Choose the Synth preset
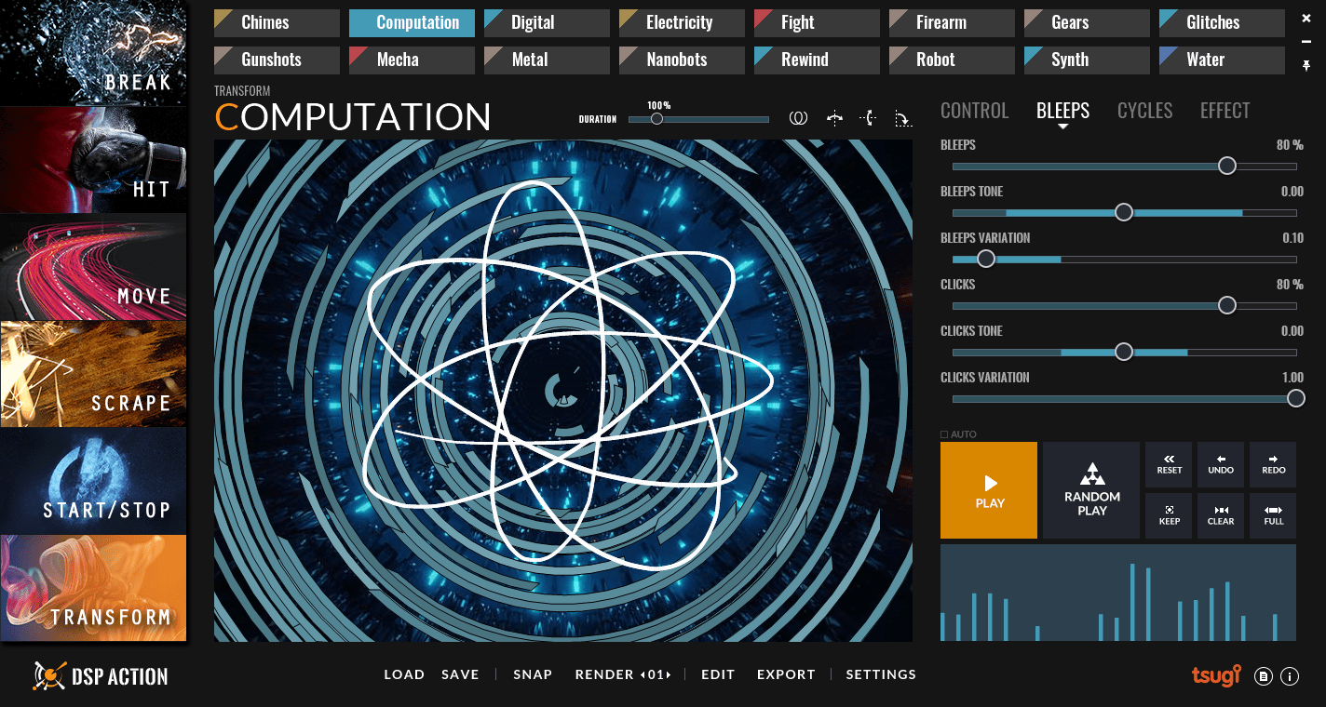 coord(1087,60)
